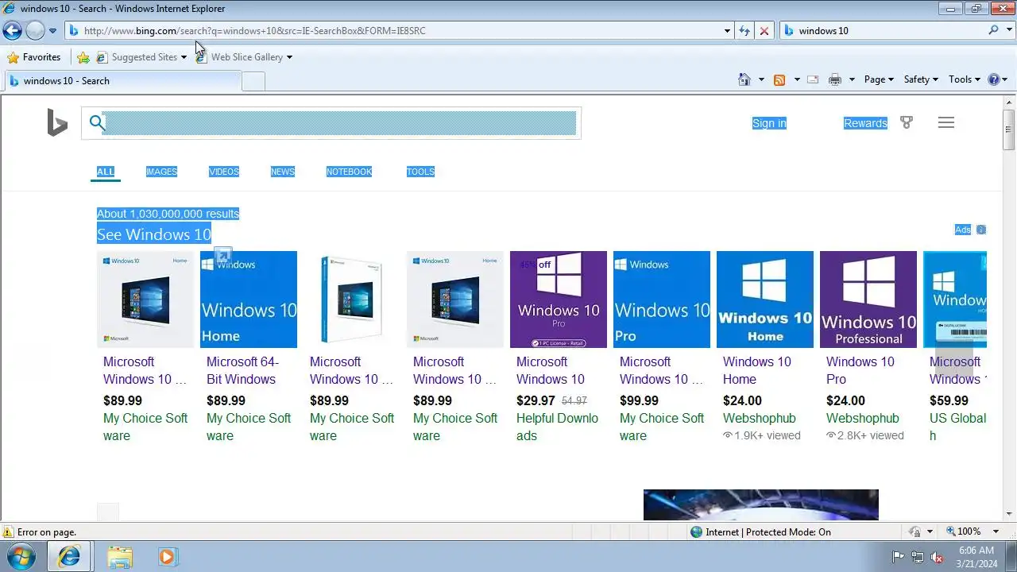Open the Tools menu
1017x572 pixels.
pyautogui.click(x=965, y=79)
